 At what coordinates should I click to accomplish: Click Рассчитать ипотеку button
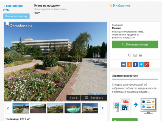[x=16, y=16]
